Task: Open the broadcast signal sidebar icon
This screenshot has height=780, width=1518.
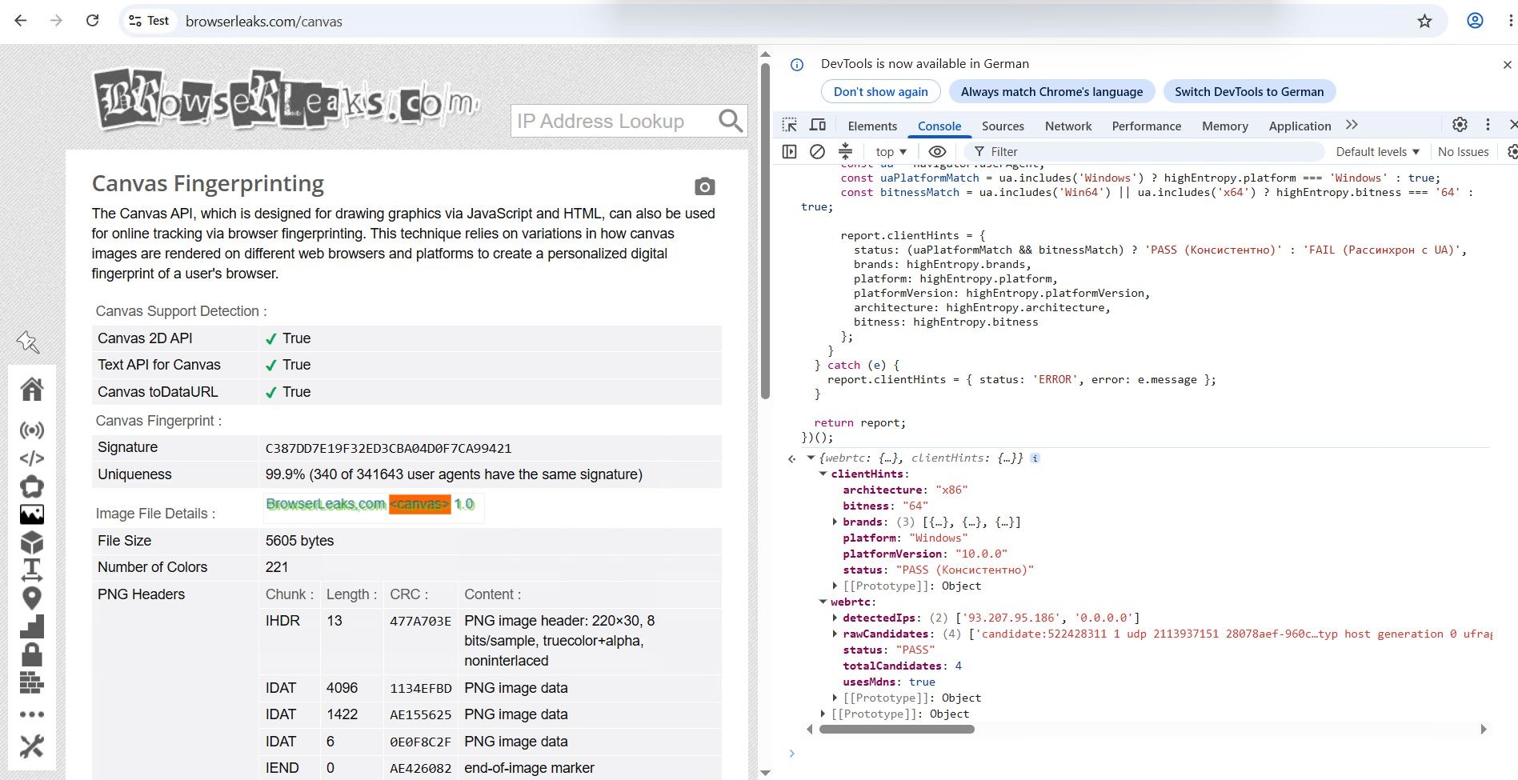Action: 32,430
